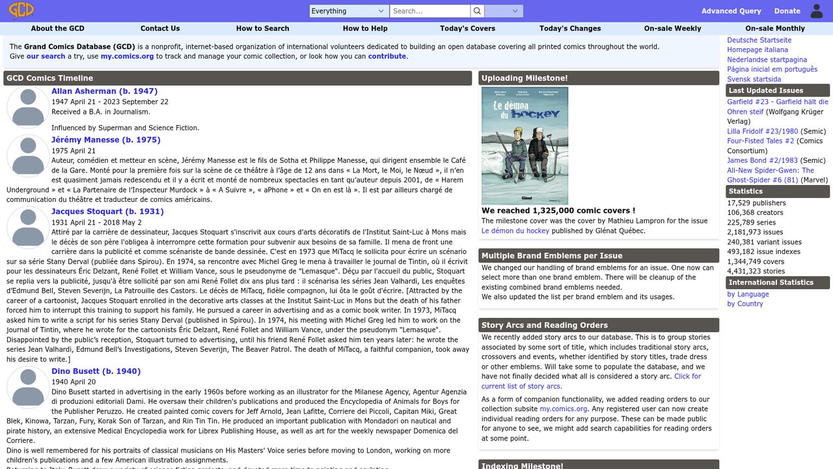Click the Donate link in header
The image size is (833, 469).
(x=787, y=11)
